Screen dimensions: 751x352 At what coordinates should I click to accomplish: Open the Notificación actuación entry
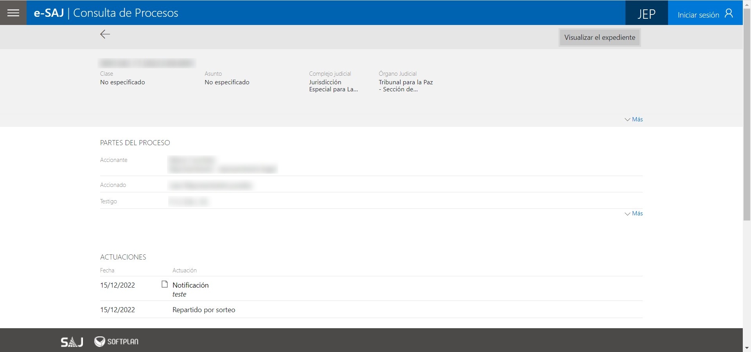coord(190,285)
